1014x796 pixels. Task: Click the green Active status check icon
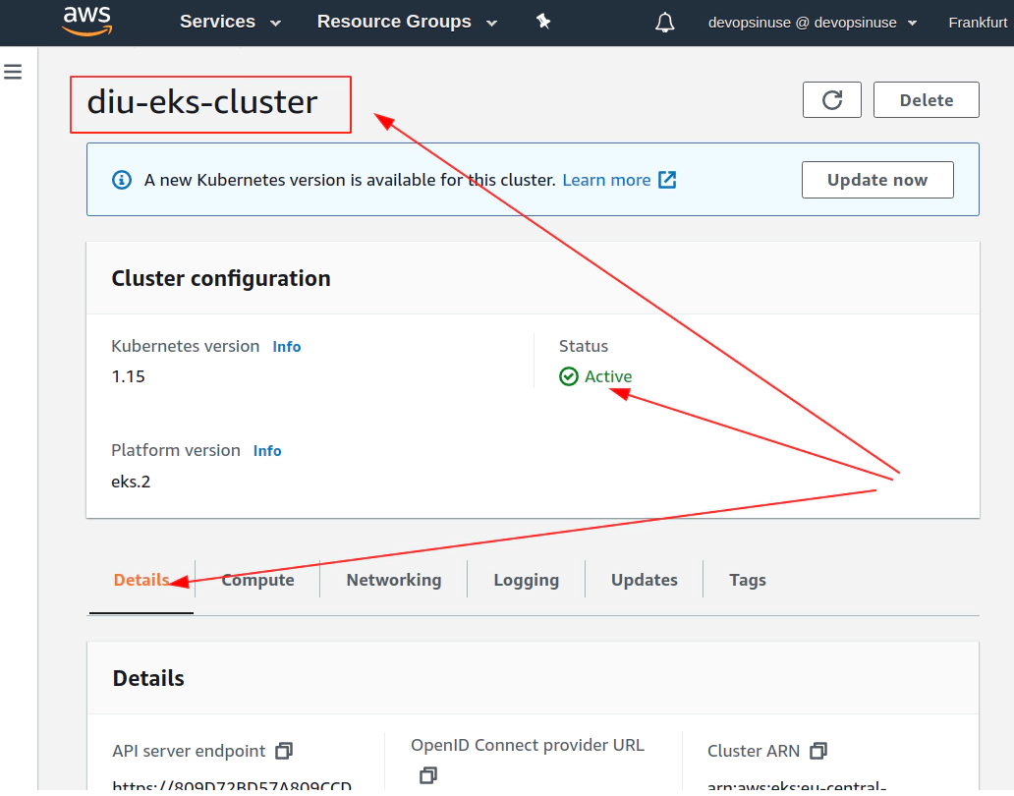(x=569, y=376)
